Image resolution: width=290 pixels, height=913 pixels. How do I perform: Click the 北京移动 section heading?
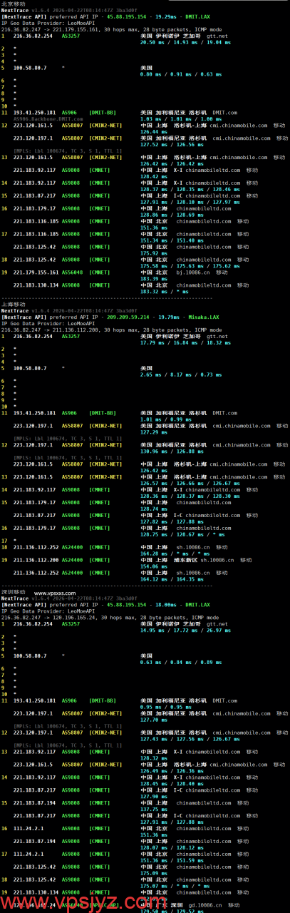click(x=13, y=4)
